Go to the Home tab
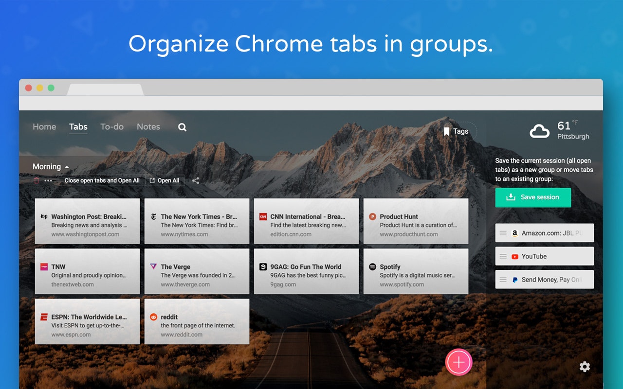This screenshot has height=389, width=623. tap(44, 127)
